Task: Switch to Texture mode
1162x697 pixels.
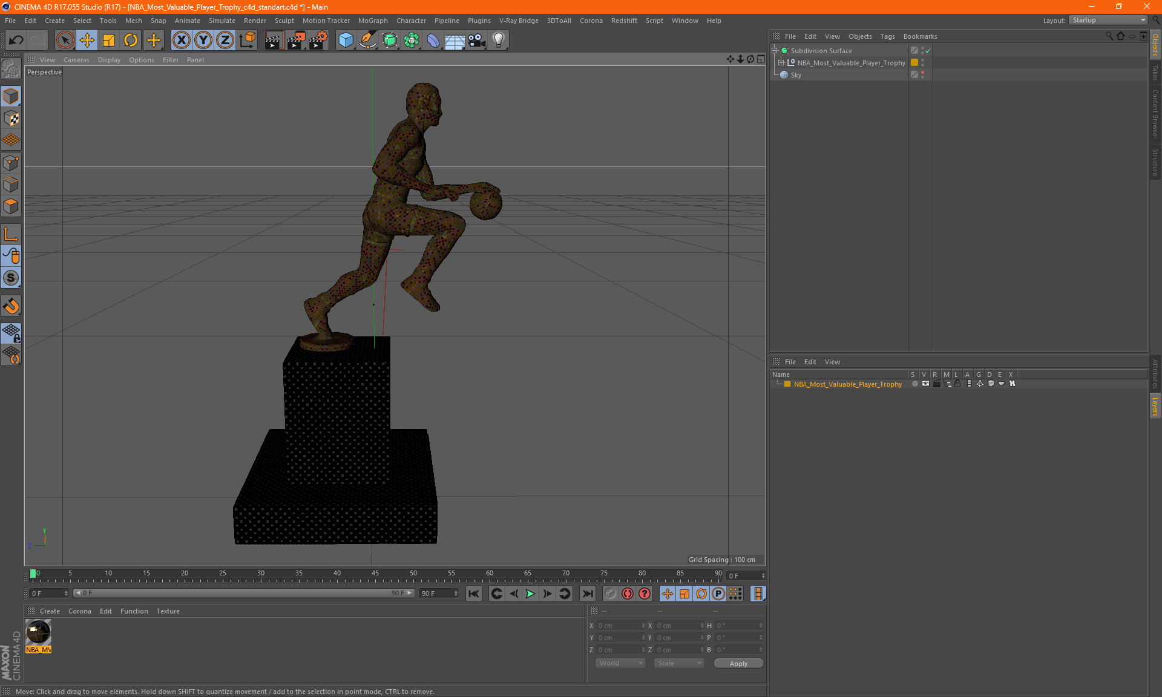Action: 11,119
